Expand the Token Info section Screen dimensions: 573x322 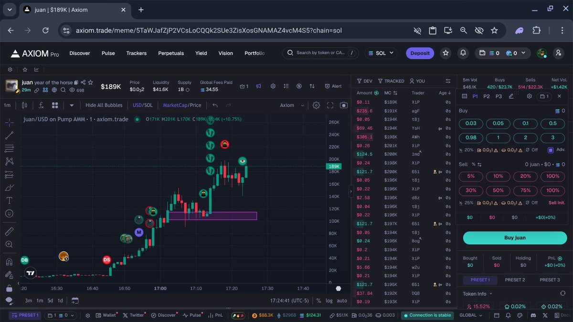[477, 293]
